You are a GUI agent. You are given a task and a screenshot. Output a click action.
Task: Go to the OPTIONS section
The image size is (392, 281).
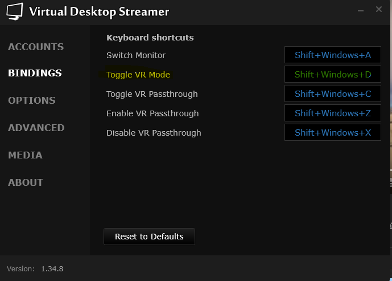click(x=32, y=100)
